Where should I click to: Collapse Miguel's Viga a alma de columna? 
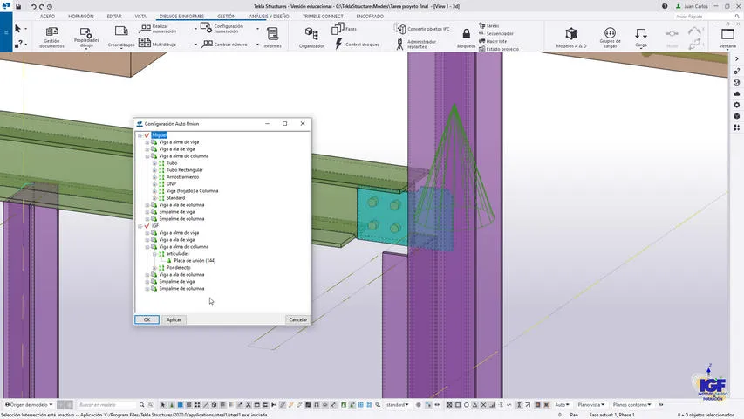[x=147, y=156]
